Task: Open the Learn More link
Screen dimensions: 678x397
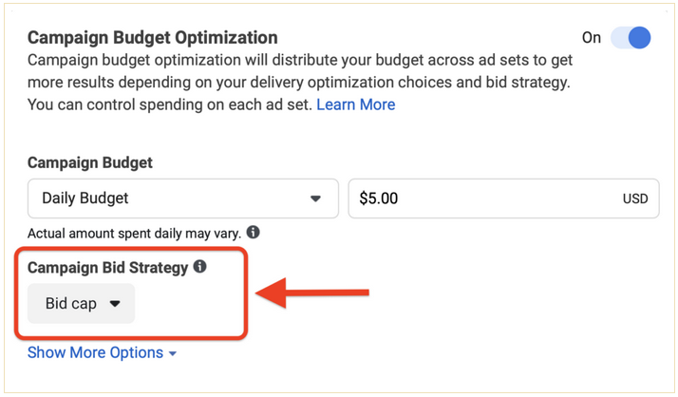Action: pos(355,104)
